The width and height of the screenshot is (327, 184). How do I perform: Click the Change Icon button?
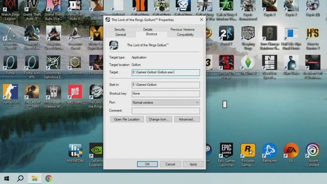click(x=159, y=119)
